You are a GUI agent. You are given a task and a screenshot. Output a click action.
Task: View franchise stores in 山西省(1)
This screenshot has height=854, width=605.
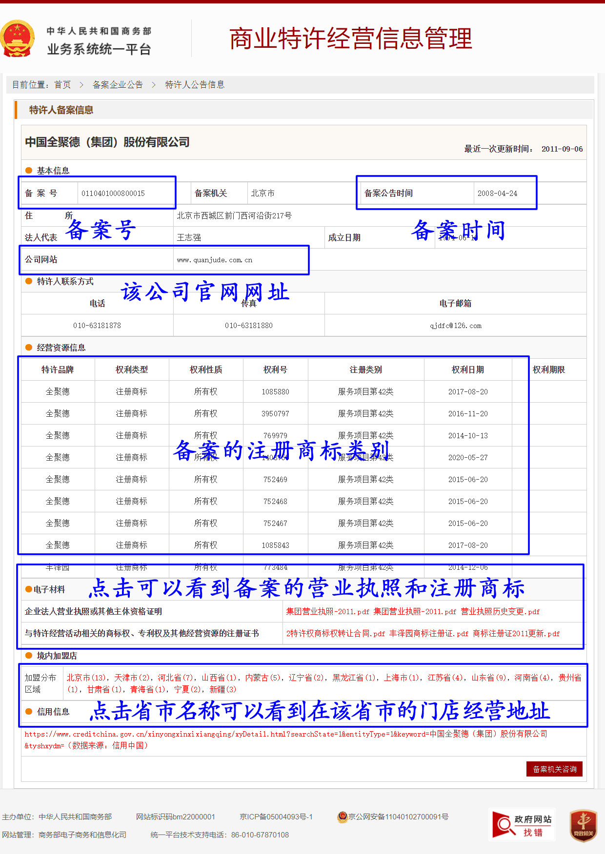[x=219, y=678]
